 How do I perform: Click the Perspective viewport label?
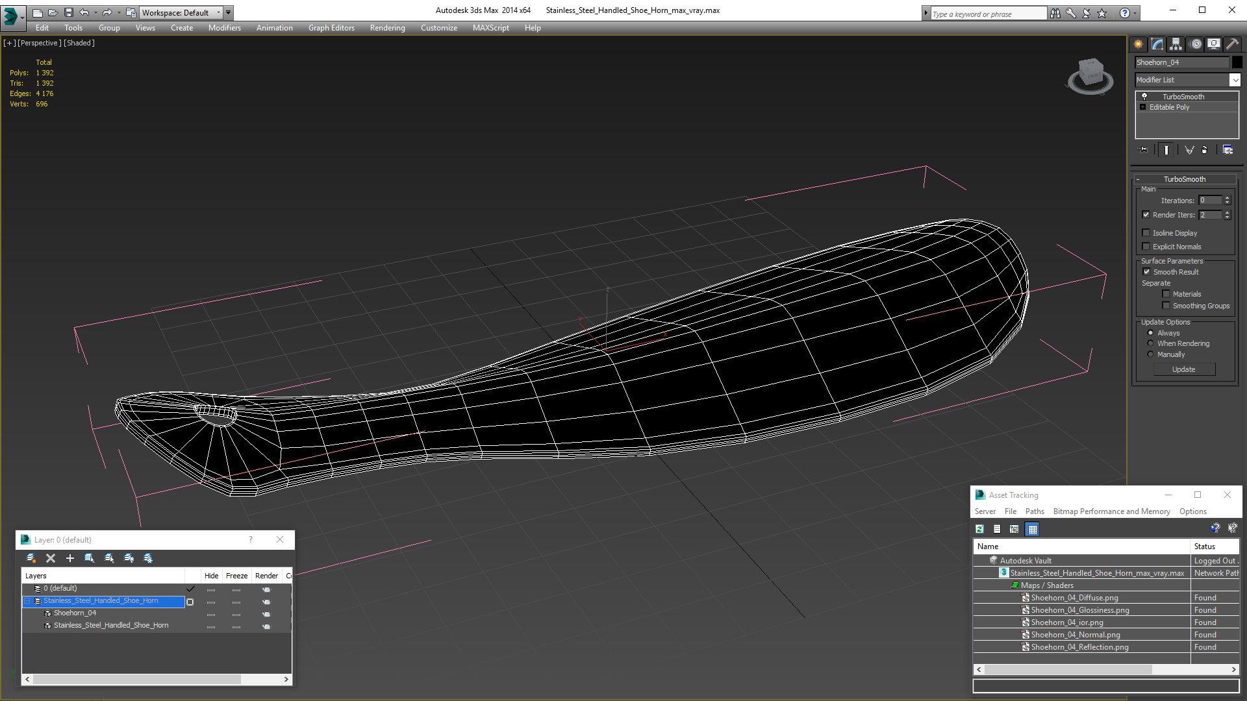(40, 43)
